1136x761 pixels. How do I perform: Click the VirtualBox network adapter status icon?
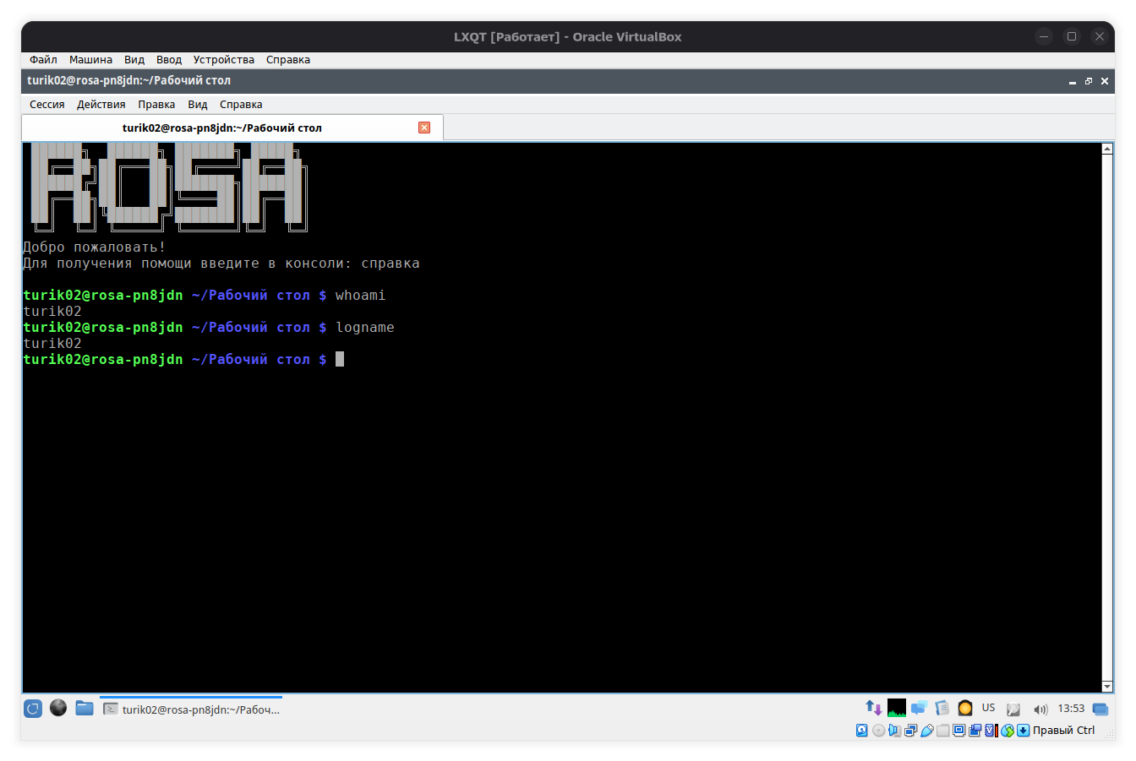(x=911, y=731)
